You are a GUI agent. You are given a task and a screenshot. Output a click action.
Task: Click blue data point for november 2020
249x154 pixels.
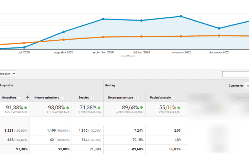(181, 16)
